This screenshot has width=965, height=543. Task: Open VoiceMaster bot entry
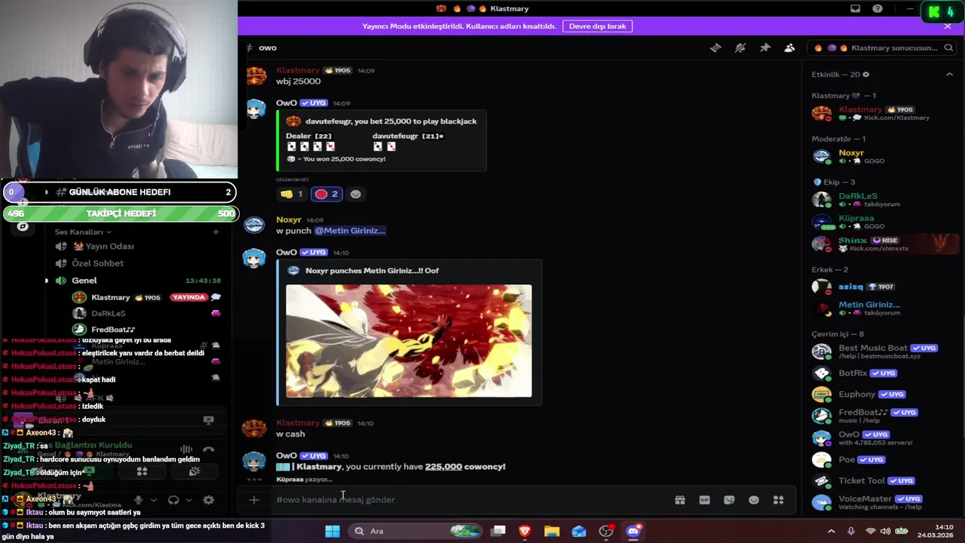pos(884,502)
